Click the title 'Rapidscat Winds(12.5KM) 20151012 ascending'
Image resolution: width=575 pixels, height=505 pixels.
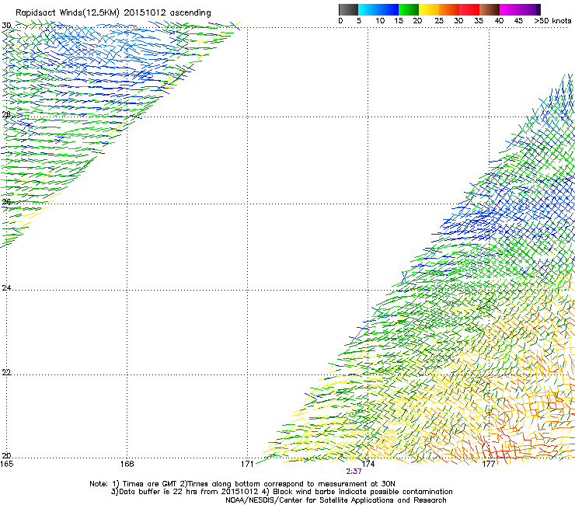pyautogui.click(x=113, y=13)
